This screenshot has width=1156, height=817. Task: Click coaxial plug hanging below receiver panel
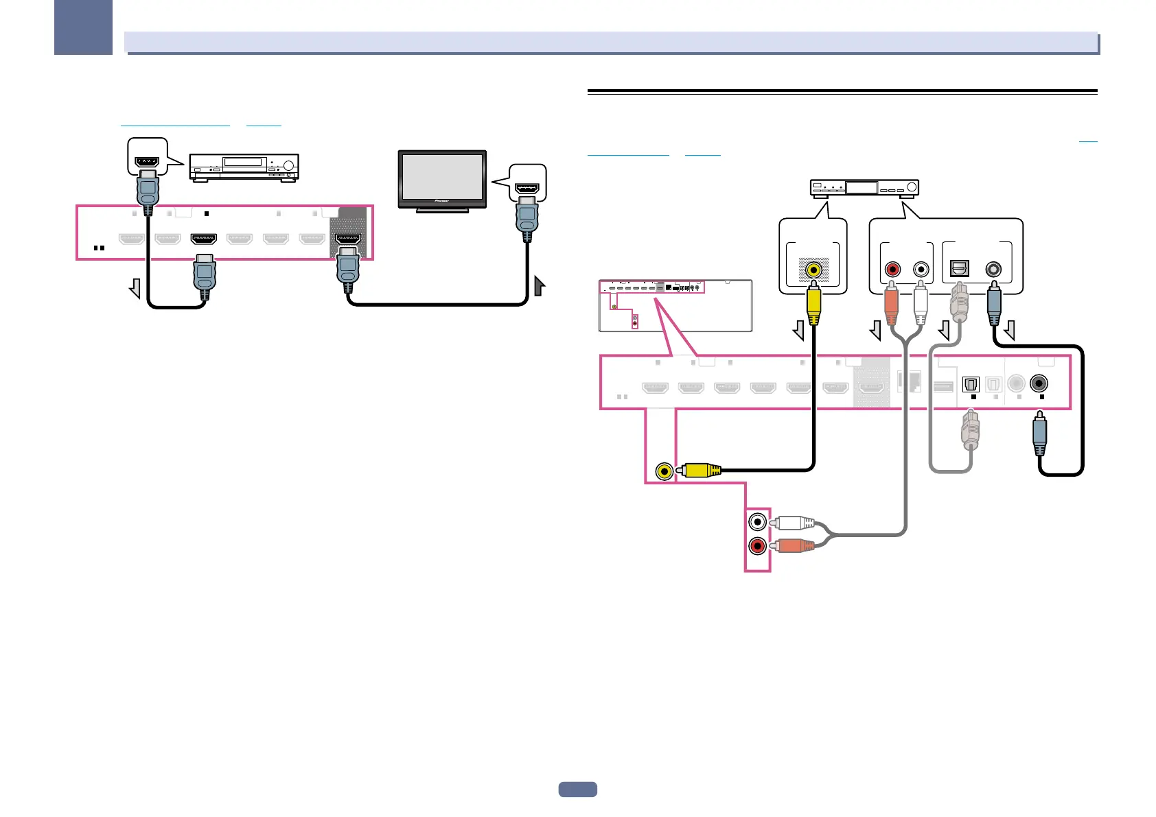coord(1039,434)
